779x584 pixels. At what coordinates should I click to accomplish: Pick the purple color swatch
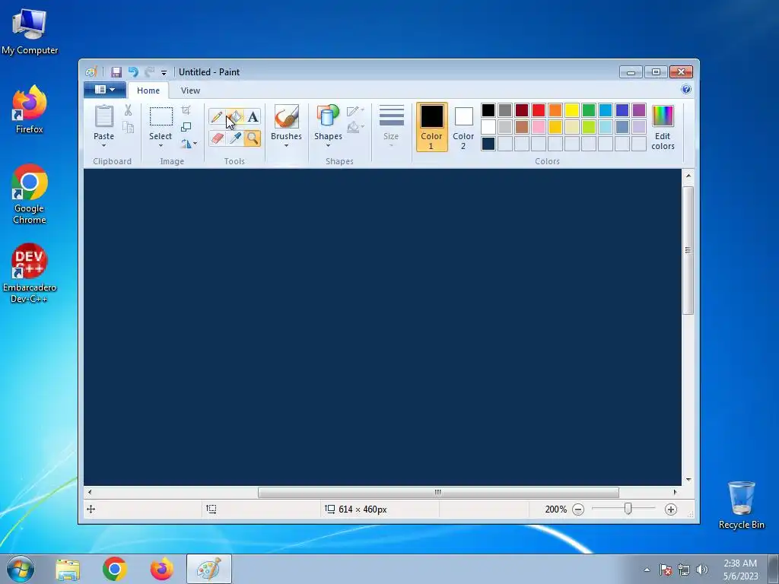pos(639,110)
